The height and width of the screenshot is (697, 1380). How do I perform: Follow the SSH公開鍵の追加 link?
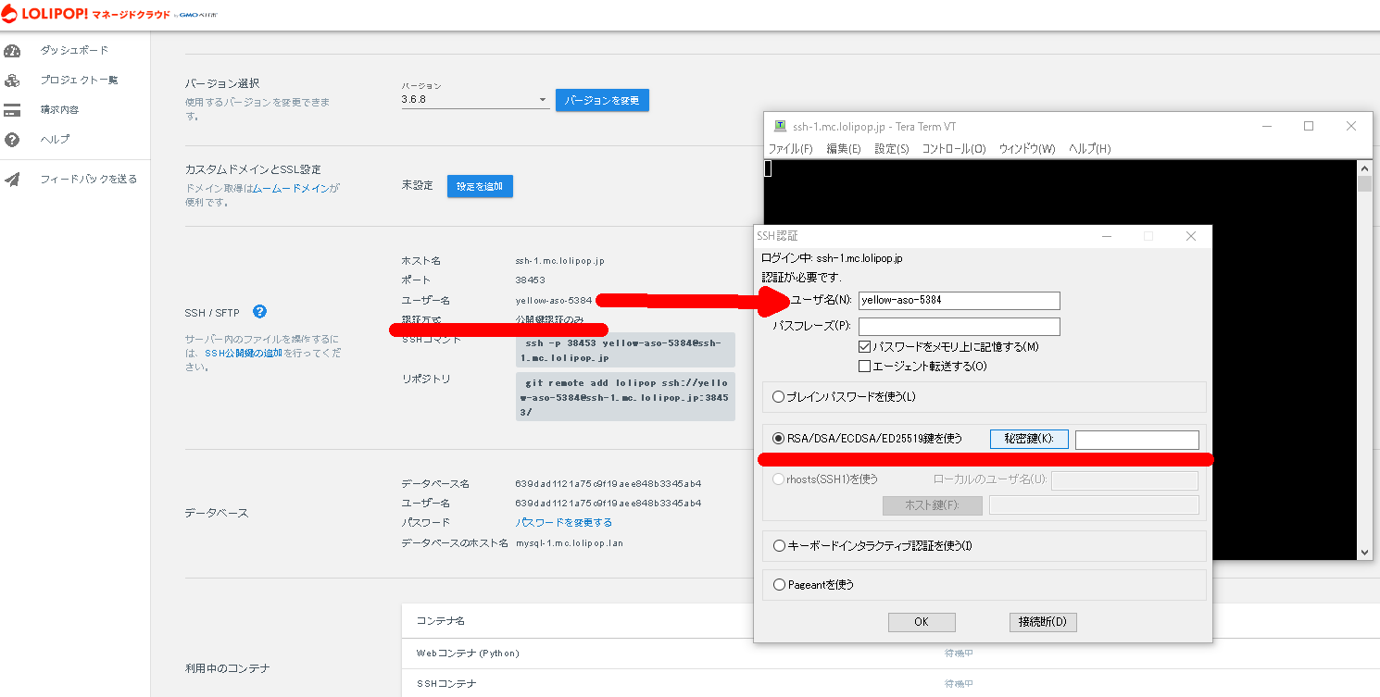click(x=244, y=354)
